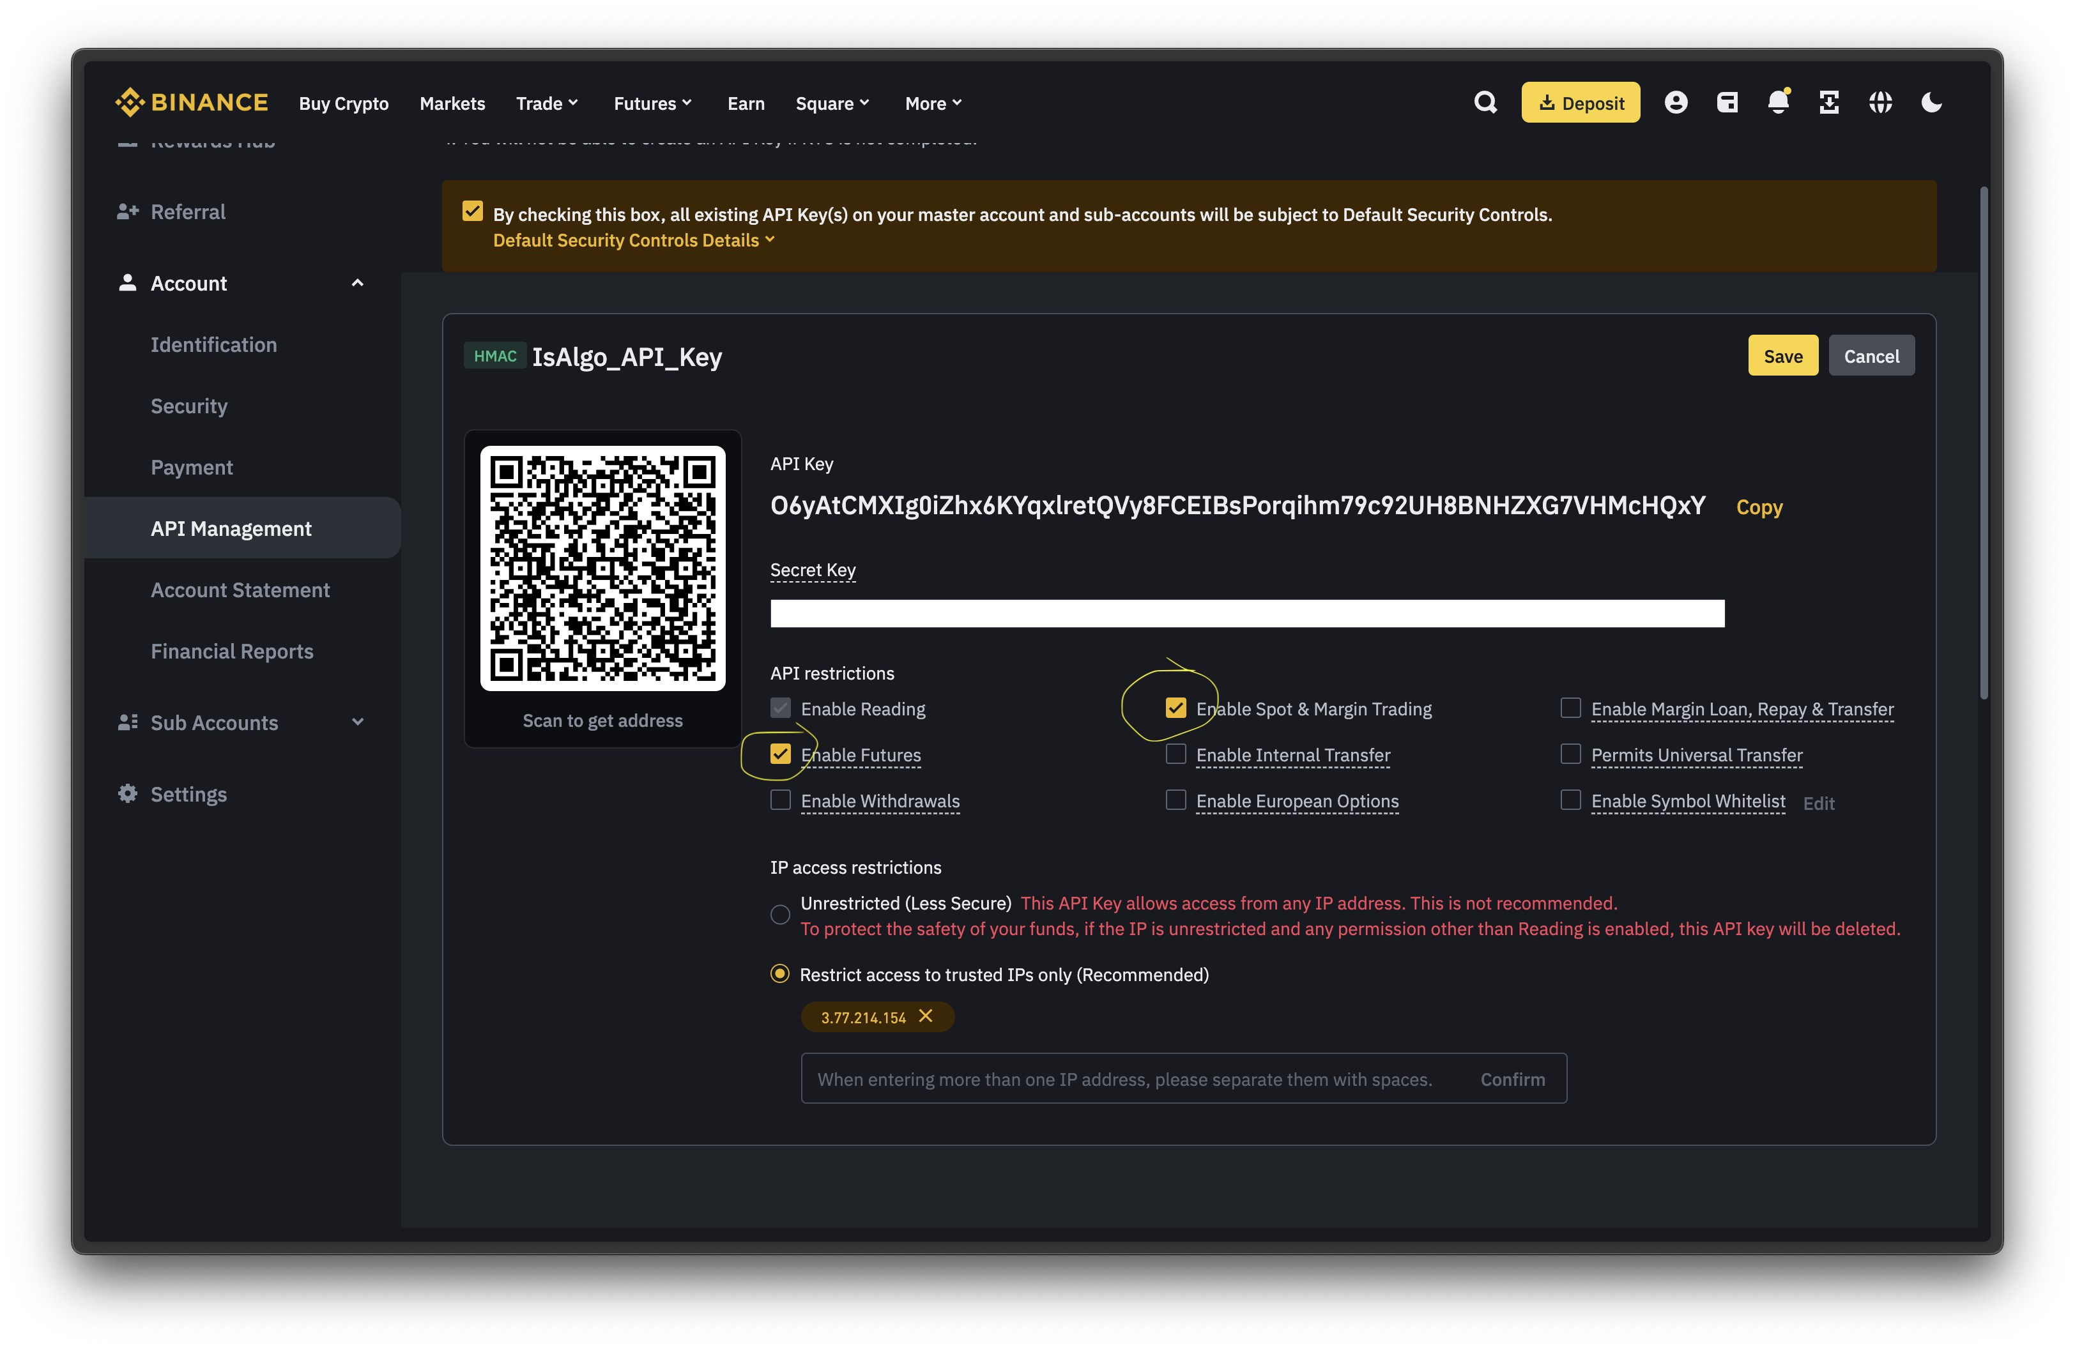Open Account Statement in sidebar
This screenshot has width=2075, height=1349.
(x=241, y=590)
